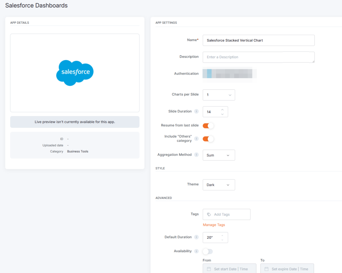Click the Default Duration info icon

pos(196,237)
